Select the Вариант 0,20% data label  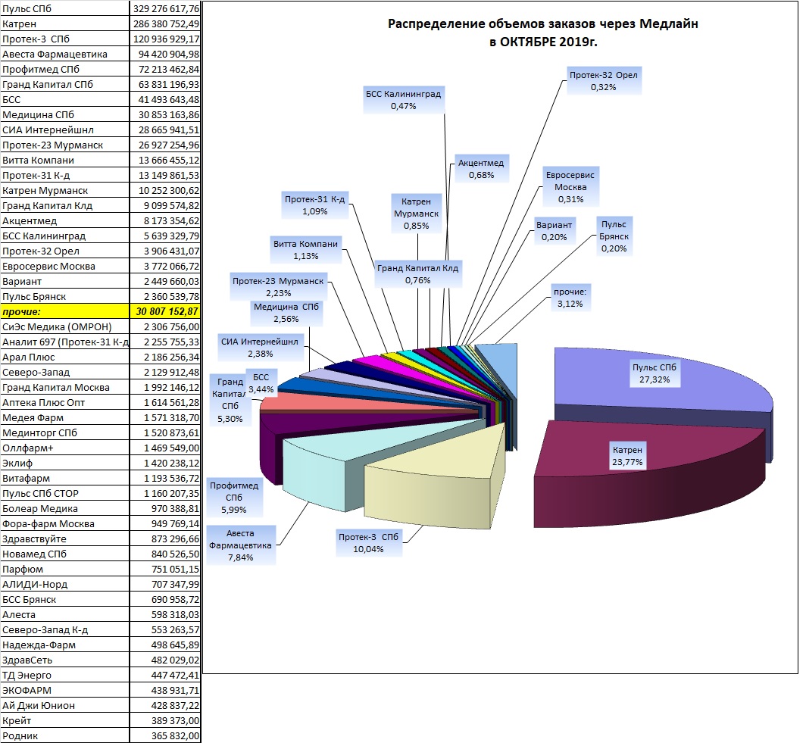(x=555, y=231)
